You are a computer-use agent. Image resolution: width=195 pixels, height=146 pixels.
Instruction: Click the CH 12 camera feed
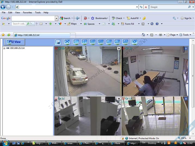(x=155, y=117)
